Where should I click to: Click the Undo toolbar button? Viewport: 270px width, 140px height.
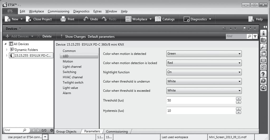pyautogui.click(x=91, y=19)
